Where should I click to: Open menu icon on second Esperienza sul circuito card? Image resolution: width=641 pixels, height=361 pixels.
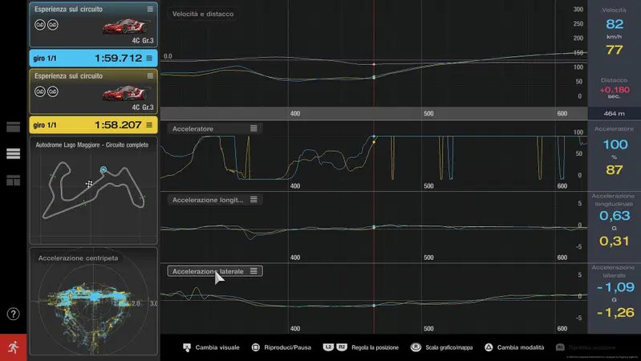150,76
